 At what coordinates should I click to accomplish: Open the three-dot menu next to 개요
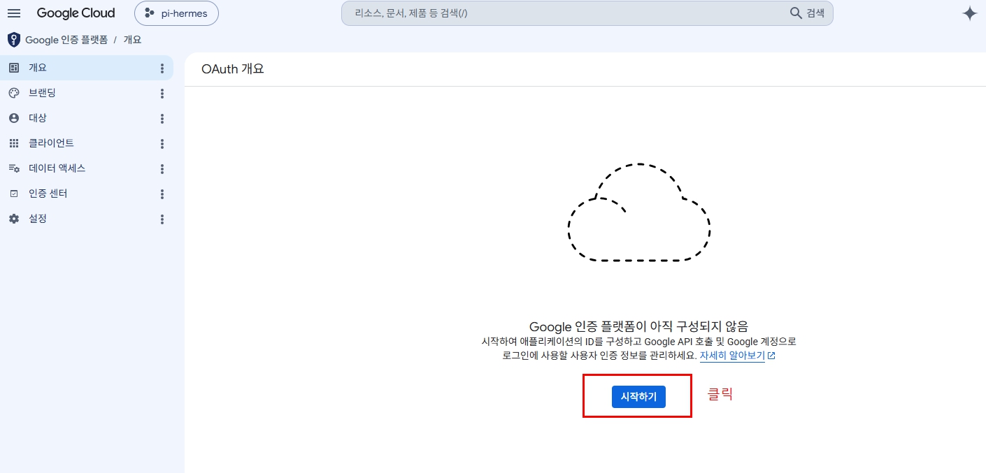(x=162, y=68)
